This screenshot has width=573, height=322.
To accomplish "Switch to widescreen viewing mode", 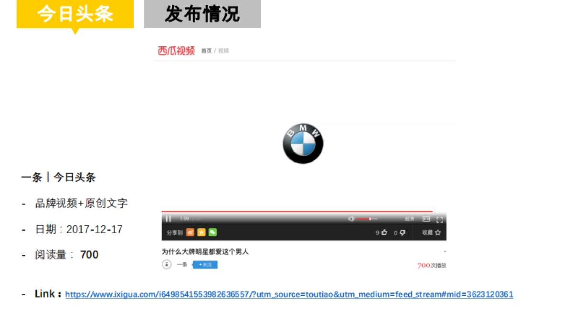I will pyautogui.click(x=425, y=218).
